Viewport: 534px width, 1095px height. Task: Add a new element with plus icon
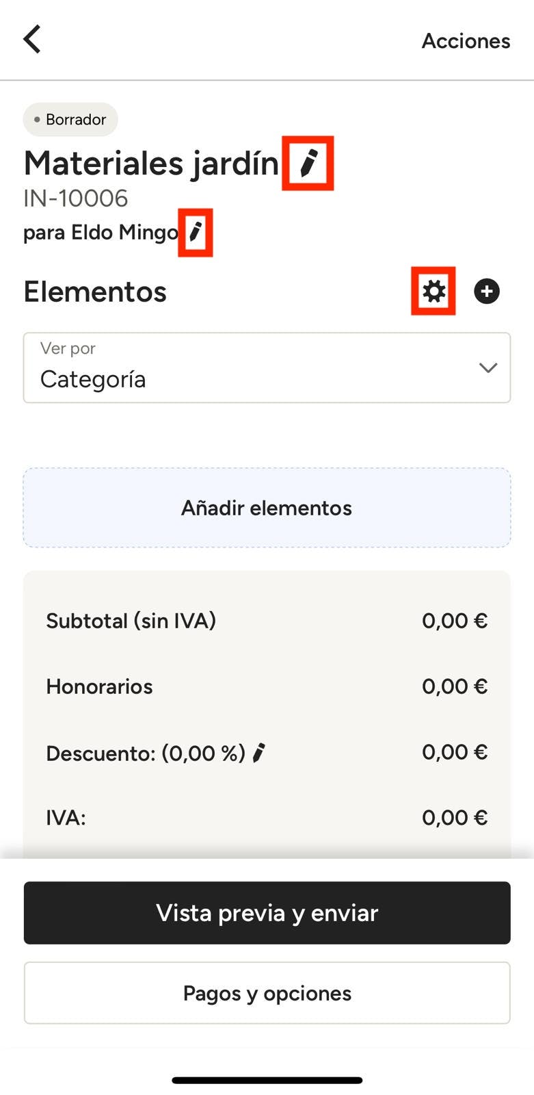tap(487, 292)
